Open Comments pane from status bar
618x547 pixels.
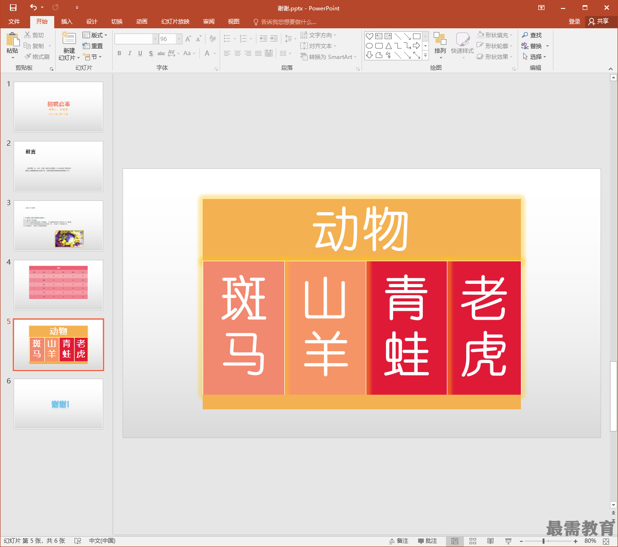[x=428, y=541]
